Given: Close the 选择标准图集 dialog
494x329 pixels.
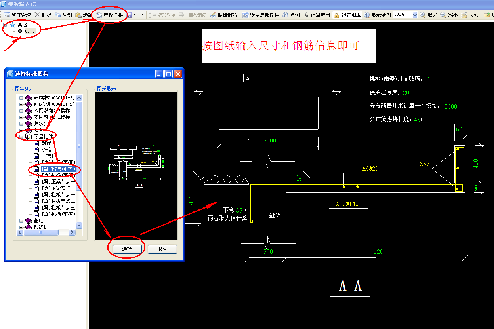Looking at the screenshot, I should pos(178,74).
